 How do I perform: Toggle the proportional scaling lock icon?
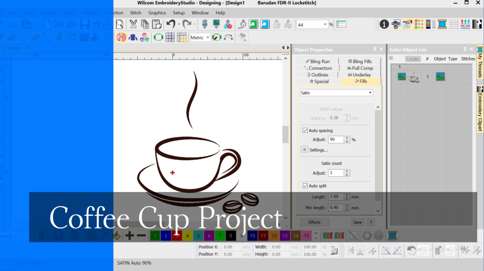334,251
